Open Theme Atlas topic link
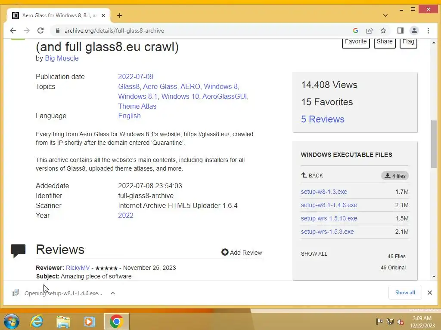This screenshot has width=441, height=330. 137,106
